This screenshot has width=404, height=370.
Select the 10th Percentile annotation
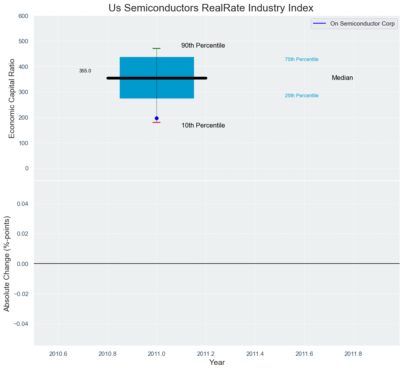(x=203, y=126)
